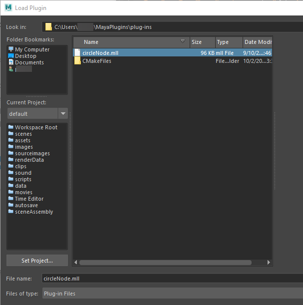This screenshot has width=303, height=305.
Task: Click the data folder icon
Action: [11, 185]
